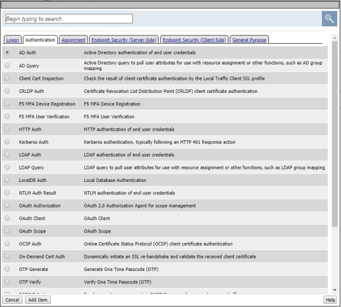Open Endpoint Security (Server-Side) tab
The width and height of the screenshot is (341, 307).
pos(124,40)
